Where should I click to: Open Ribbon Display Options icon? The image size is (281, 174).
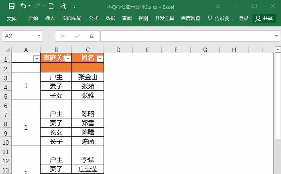pos(218,6)
